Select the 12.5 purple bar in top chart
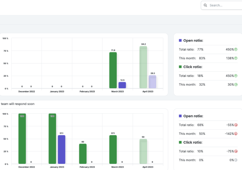242x170 pixels. tap(122, 85)
